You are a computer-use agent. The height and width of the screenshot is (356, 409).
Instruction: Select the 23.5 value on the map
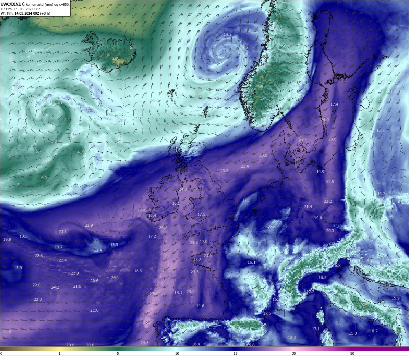[x=224, y=171]
